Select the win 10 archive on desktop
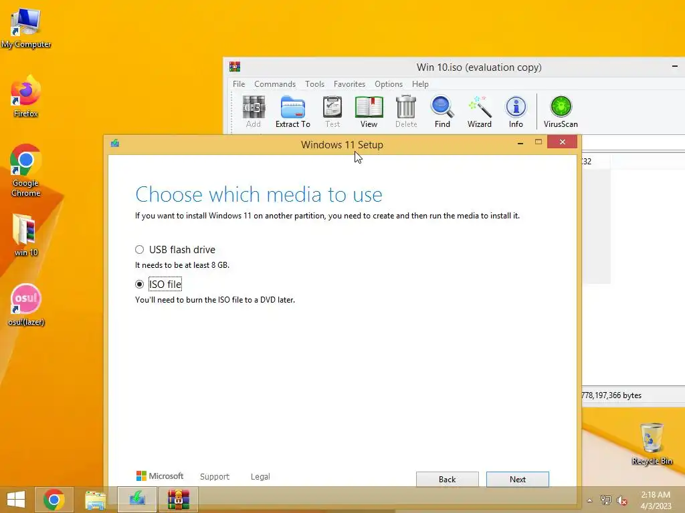The image size is (685, 513). (x=26, y=235)
